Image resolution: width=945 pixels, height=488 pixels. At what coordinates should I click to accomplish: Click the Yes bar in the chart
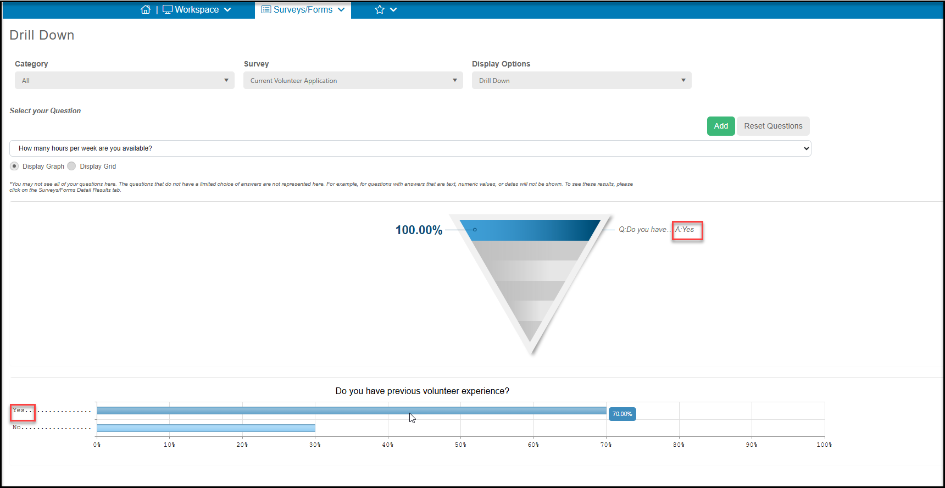pyautogui.click(x=352, y=411)
